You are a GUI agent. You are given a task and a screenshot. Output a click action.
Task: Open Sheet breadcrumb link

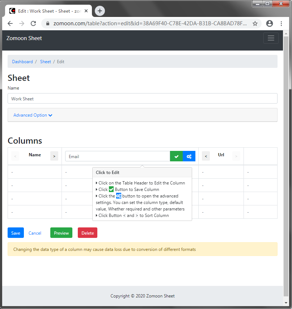coord(46,62)
